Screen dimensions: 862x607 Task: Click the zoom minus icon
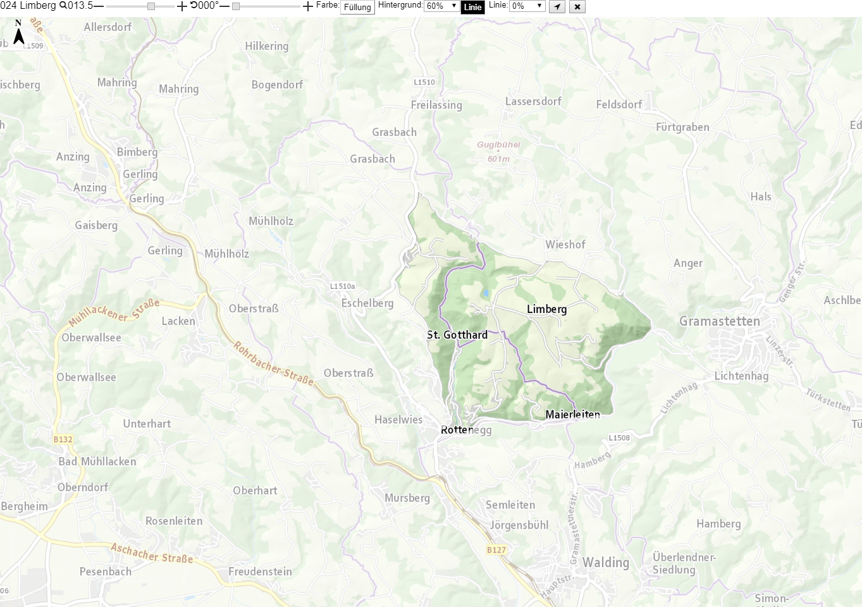[99, 6]
